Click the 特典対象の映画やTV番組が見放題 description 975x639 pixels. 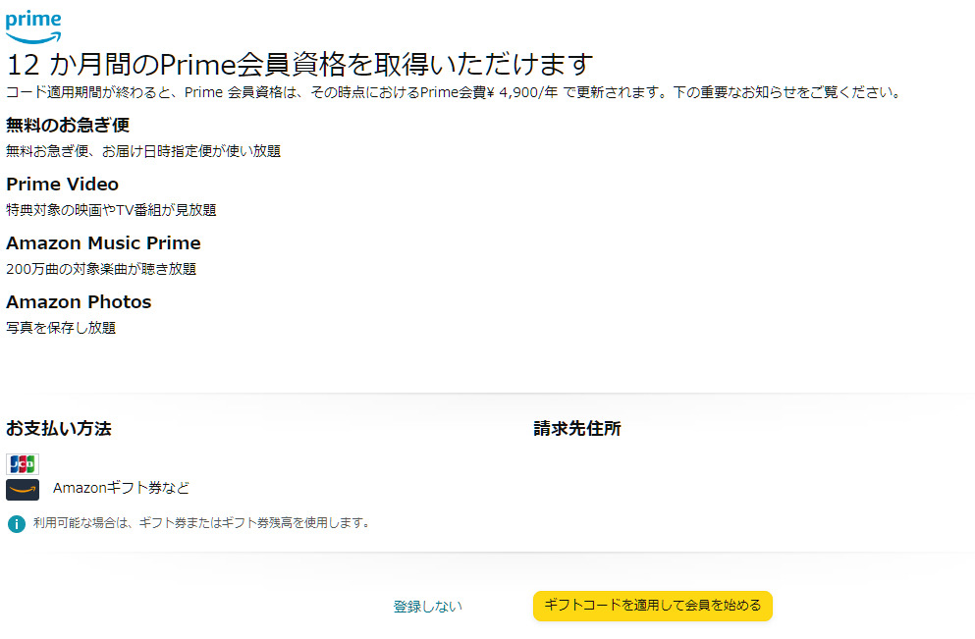pyautogui.click(x=111, y=210)
